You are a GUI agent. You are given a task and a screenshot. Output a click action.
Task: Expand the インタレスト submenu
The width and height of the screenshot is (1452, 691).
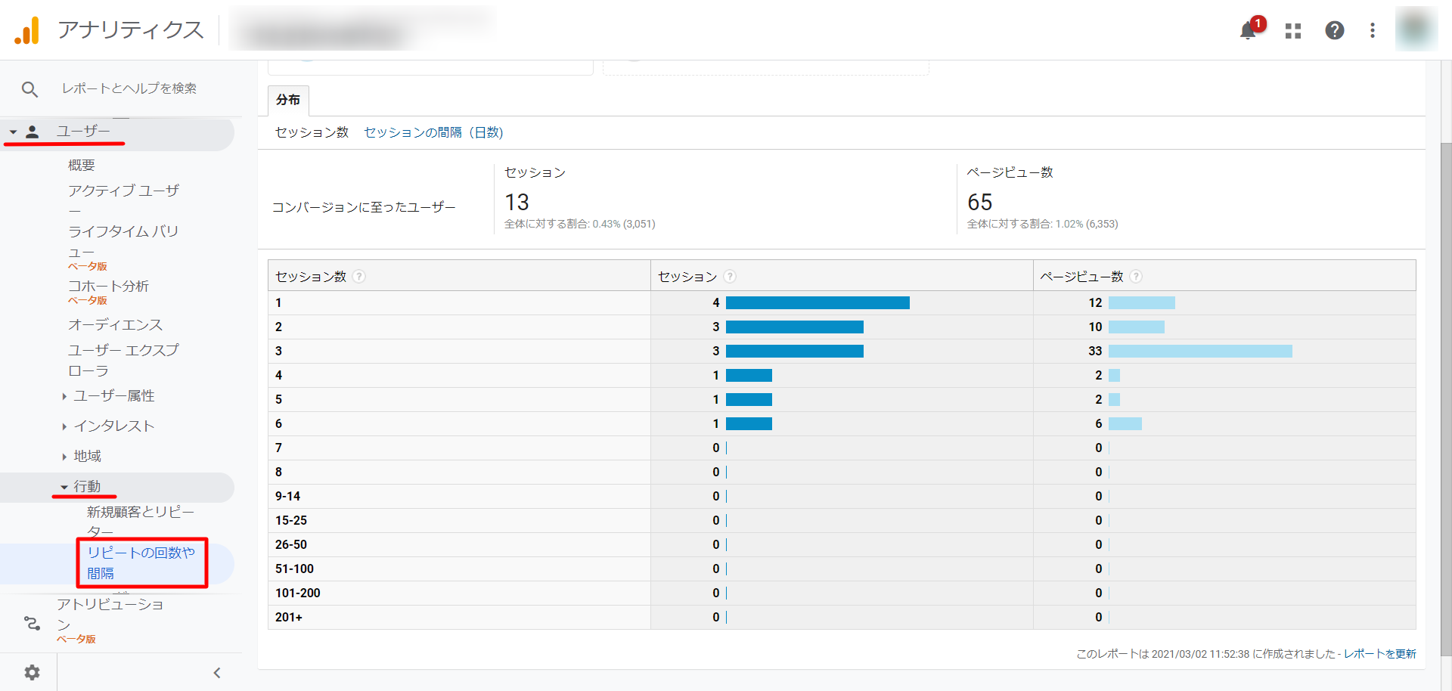[x=64, y=426]
